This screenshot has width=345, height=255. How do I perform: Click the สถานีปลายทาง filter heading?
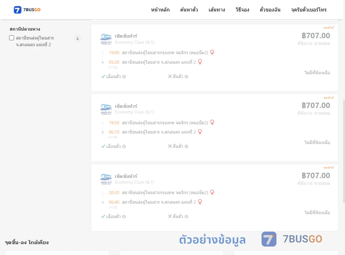pos(25,29)
